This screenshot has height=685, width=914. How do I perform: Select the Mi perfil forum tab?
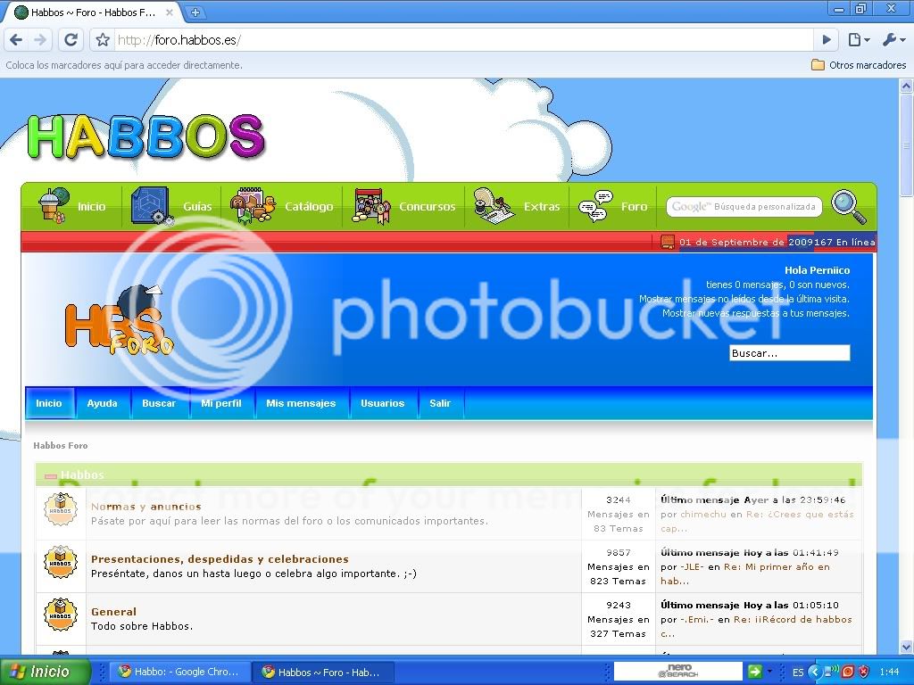[x=221, y=403]
